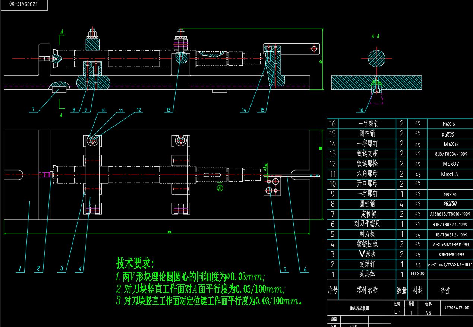Click the M8x87 remark in the parts list
473x327 pixels.
pyautogui.click(x=450, y=164)
